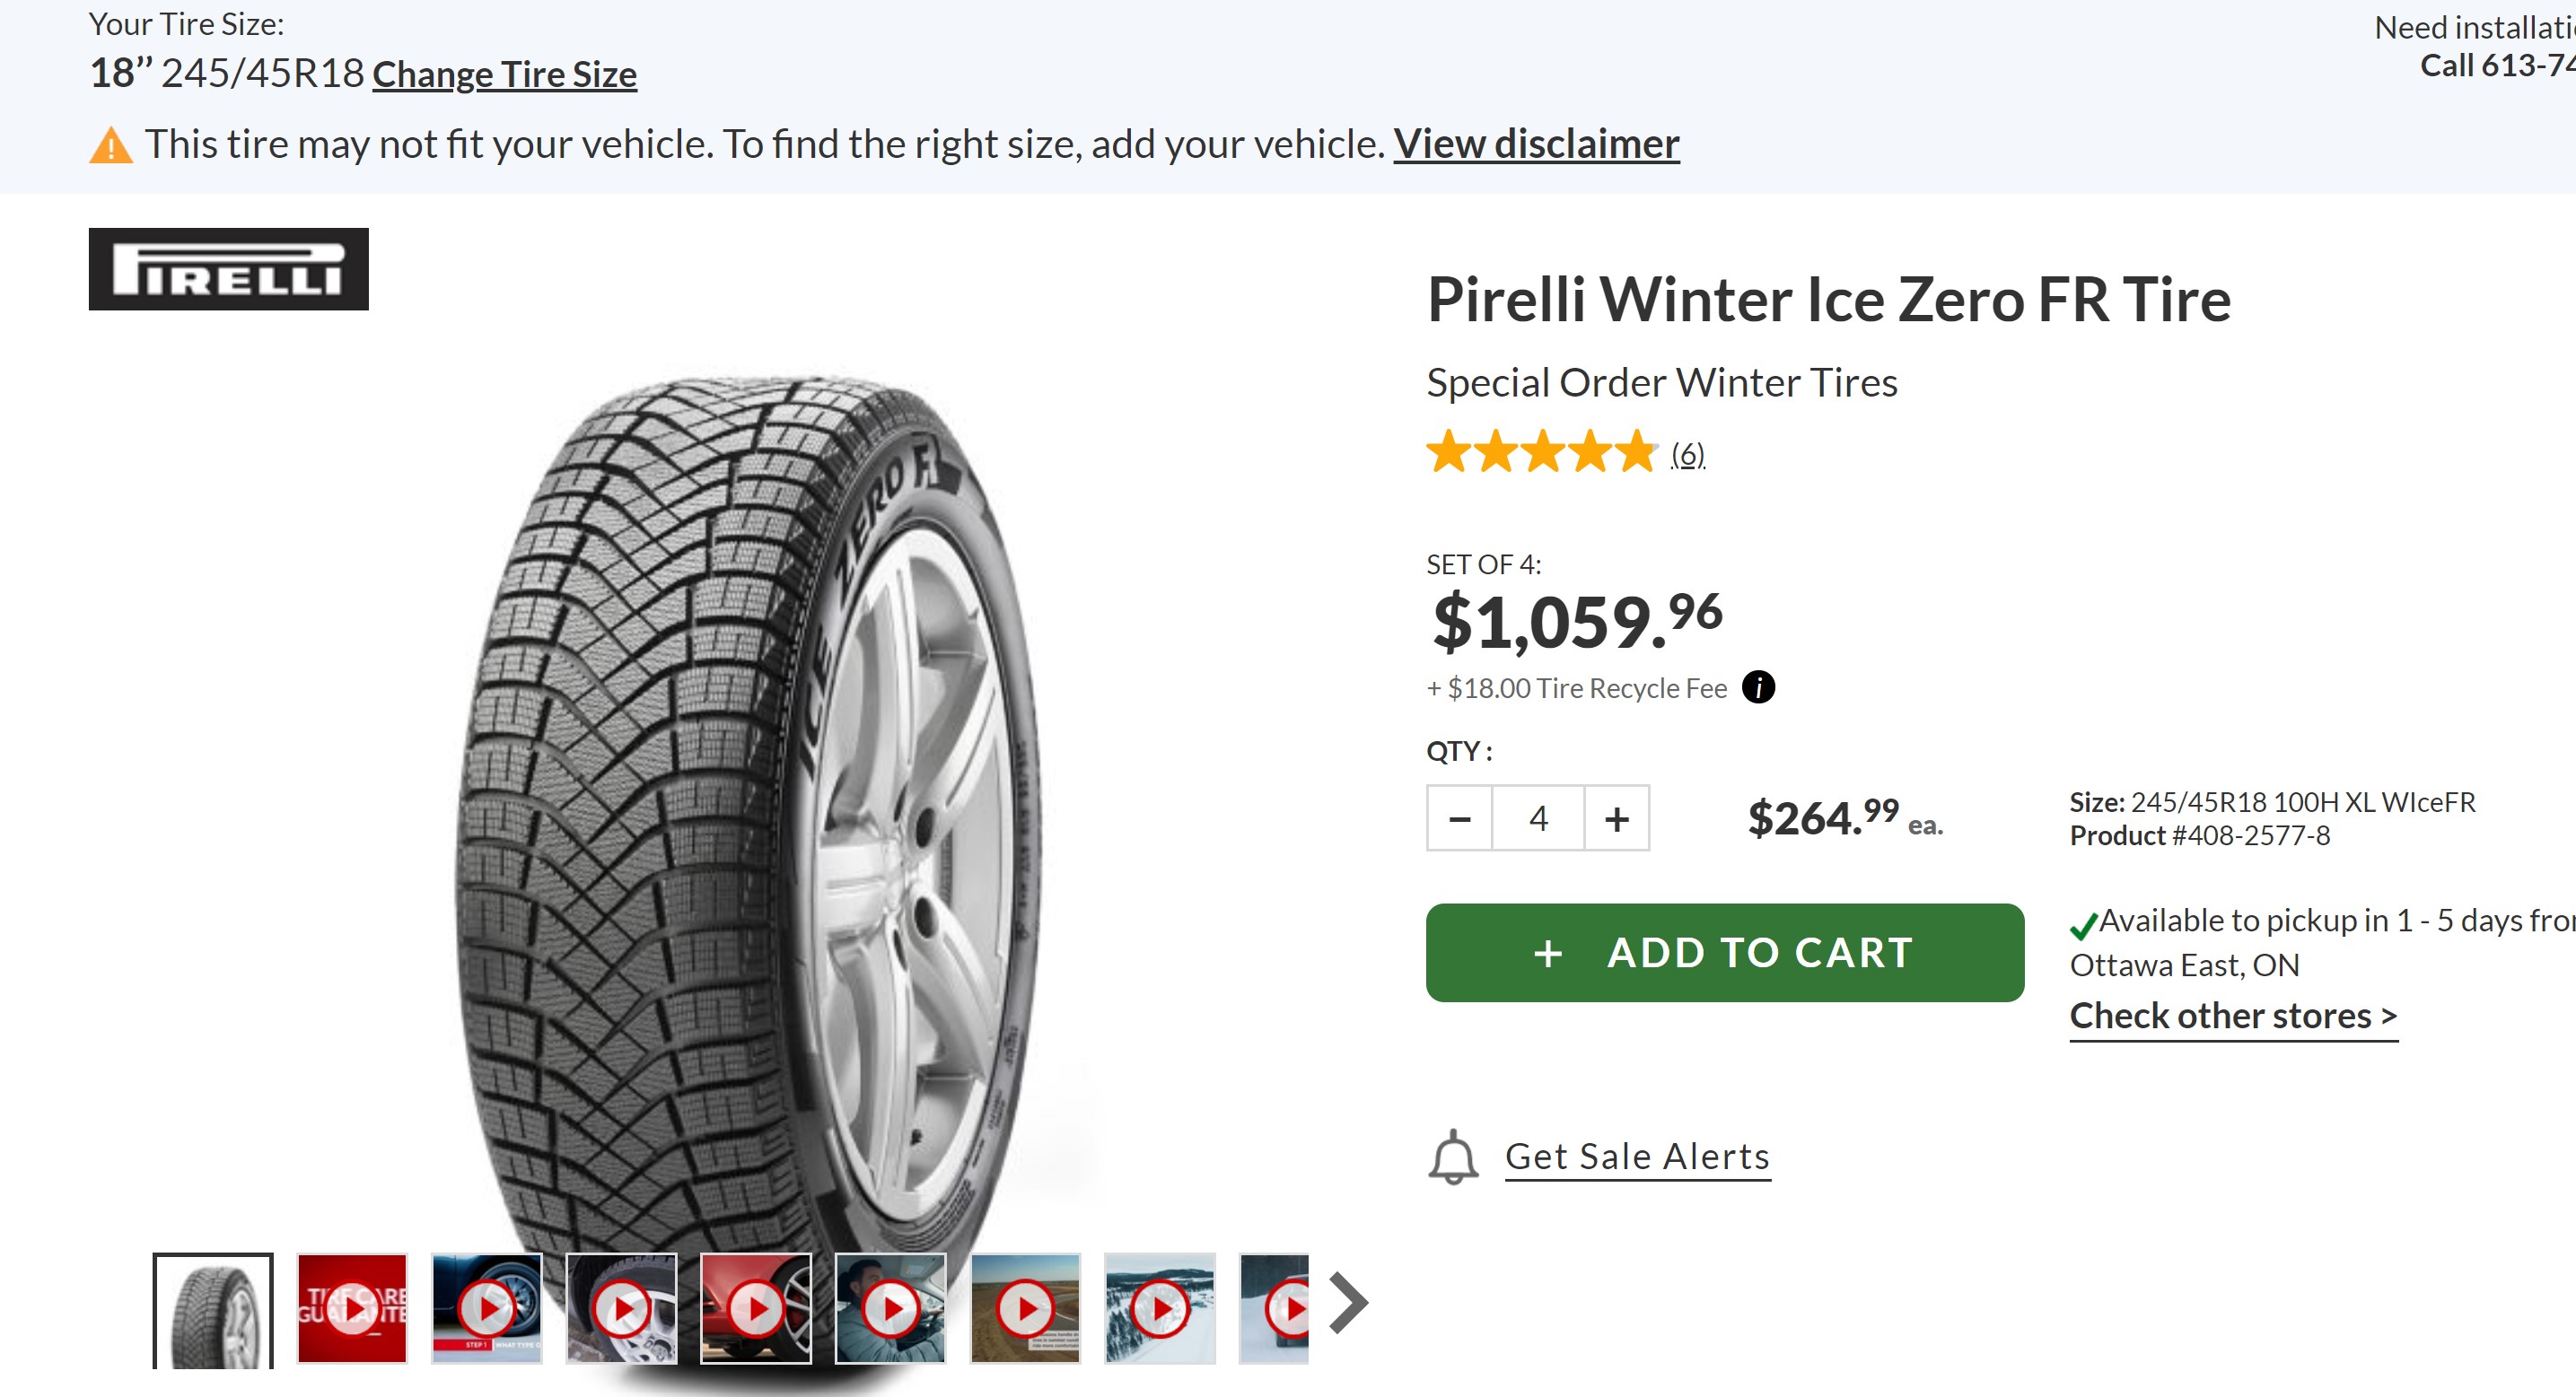Select the first tire image thumbnail
This screenshot has width=2576, height=1397.
tap(213, 1309)
